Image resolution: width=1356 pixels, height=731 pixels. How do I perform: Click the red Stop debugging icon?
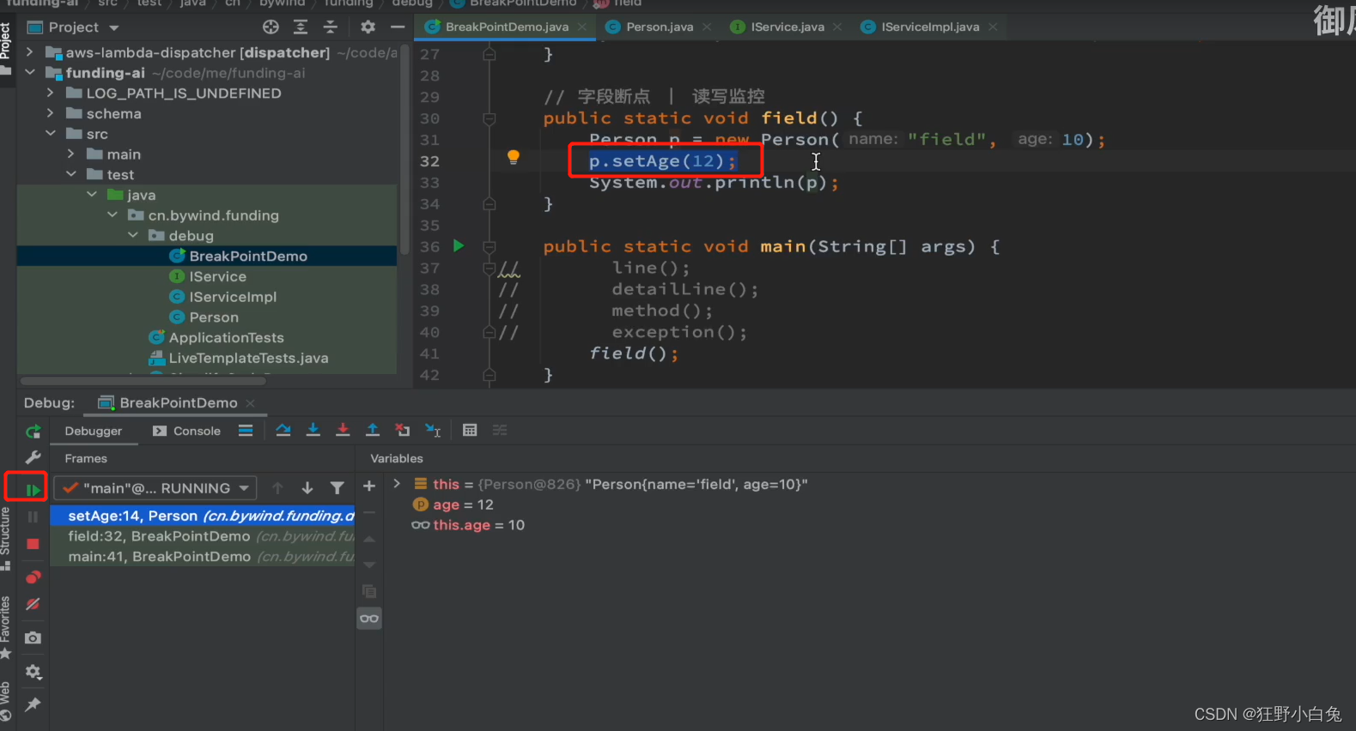click(33, 544)
